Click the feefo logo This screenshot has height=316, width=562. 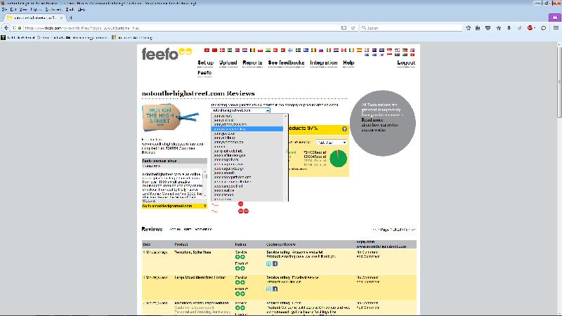[x=166, y=54]
